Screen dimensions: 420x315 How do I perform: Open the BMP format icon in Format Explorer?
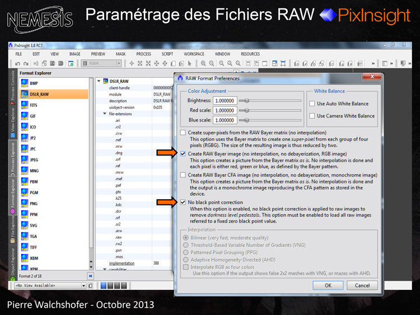click(x=25, y=83)
